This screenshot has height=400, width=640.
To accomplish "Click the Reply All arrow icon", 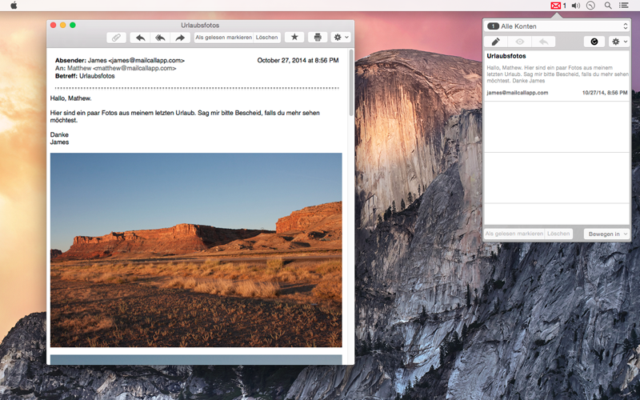I will coord(161,38).
